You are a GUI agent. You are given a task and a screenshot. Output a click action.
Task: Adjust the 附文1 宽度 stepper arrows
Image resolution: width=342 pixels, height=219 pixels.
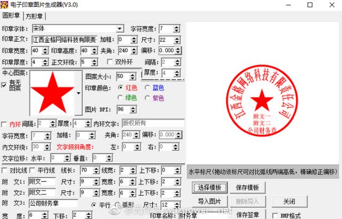tap(133, 182)
